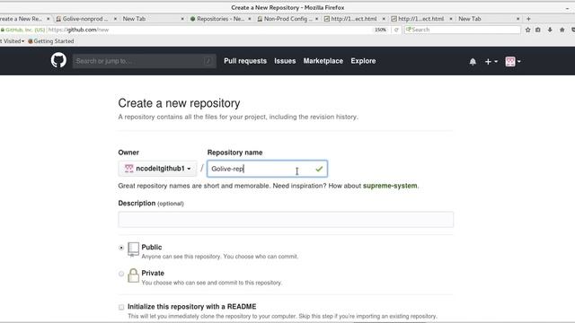575x323 pixels.
Task: Click the GitHub Octocat logo
Action: [58, 60]
